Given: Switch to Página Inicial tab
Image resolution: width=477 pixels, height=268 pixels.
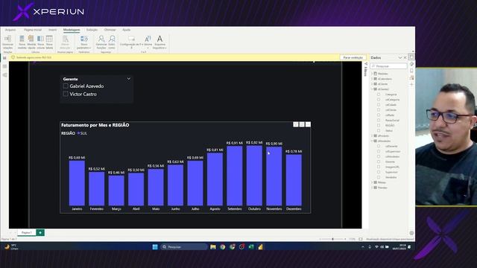Looking at the screenshot, I should (x=33, y=30).
